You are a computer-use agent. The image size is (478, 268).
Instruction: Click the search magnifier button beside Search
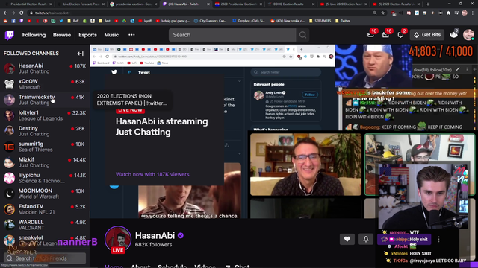click(302, 35)
